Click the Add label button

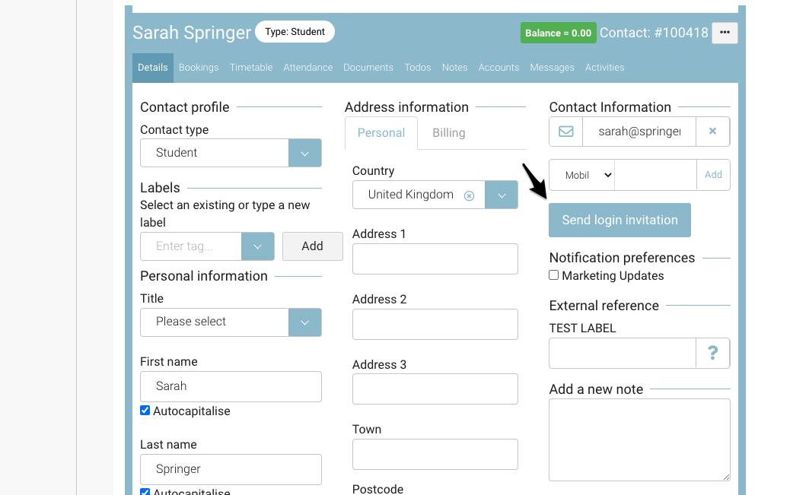[x=312, y=246]
